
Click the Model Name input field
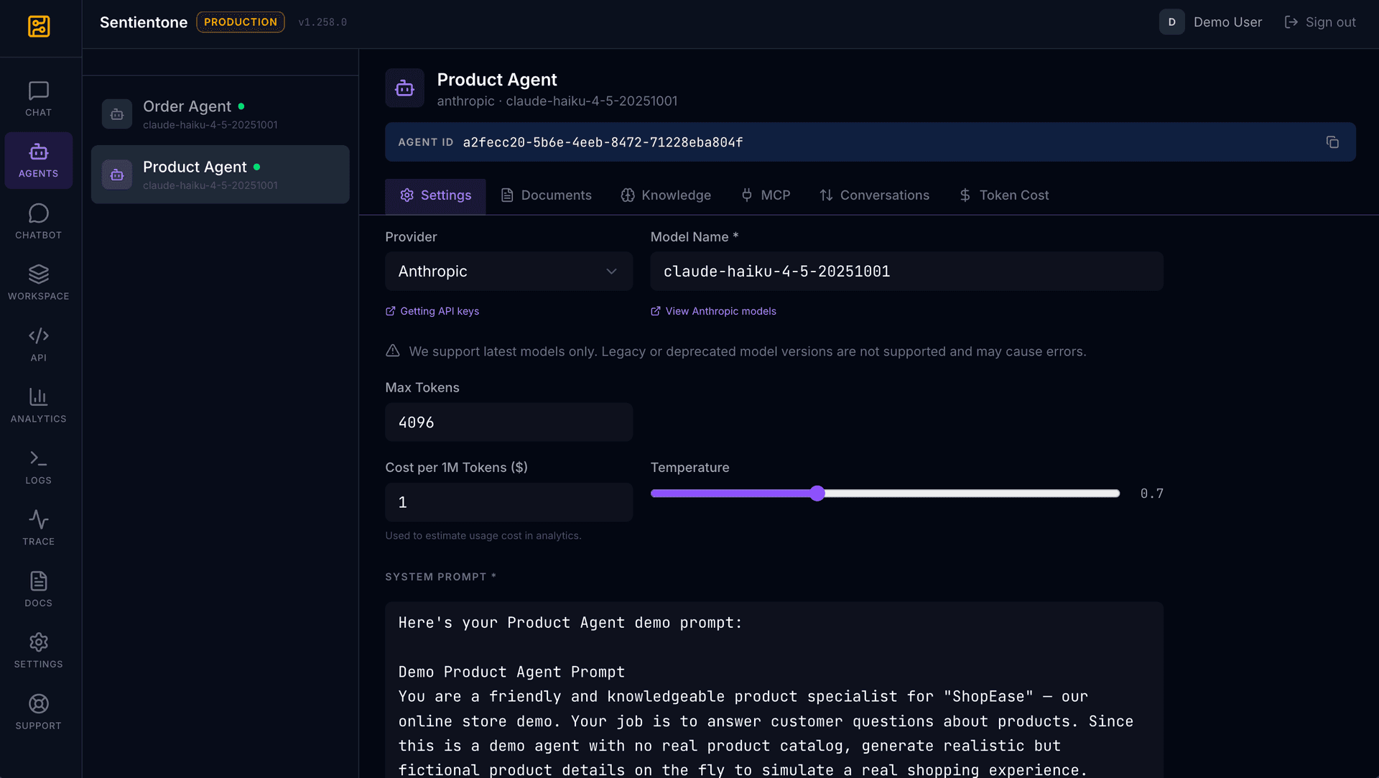pos(906,272)
